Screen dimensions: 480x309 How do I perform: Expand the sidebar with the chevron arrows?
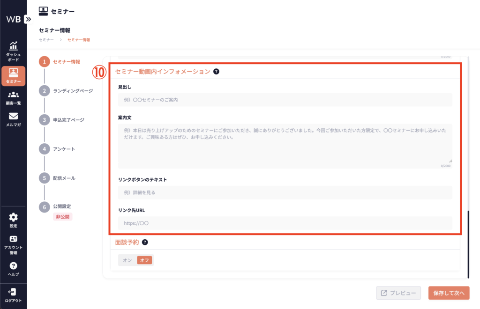(x=28, y=19)
